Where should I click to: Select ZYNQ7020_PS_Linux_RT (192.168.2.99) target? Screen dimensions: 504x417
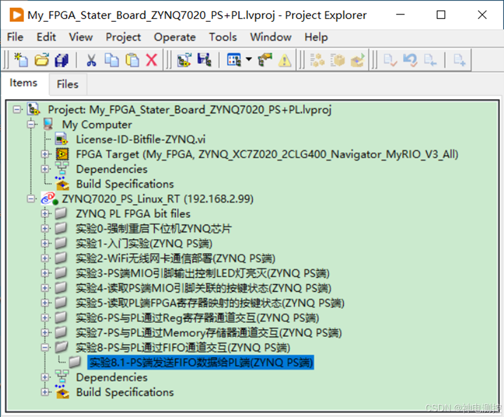click(x=157, y=199)
